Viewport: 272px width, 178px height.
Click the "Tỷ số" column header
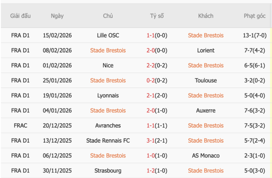tap(157, 16)
